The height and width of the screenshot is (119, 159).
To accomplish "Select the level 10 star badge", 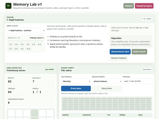I will click(28, 49).
